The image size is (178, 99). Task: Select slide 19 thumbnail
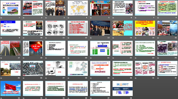(x=55, y=48)
